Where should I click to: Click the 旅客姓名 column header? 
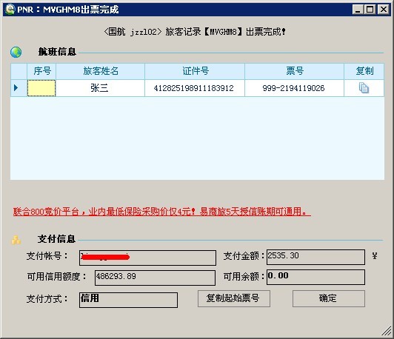point(100,71)
